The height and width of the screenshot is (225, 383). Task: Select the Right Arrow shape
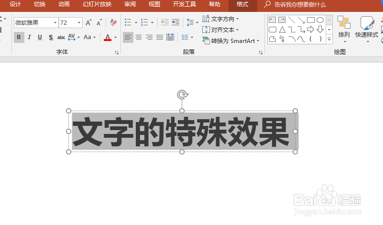pyautogui.click(x=310, y=30)
